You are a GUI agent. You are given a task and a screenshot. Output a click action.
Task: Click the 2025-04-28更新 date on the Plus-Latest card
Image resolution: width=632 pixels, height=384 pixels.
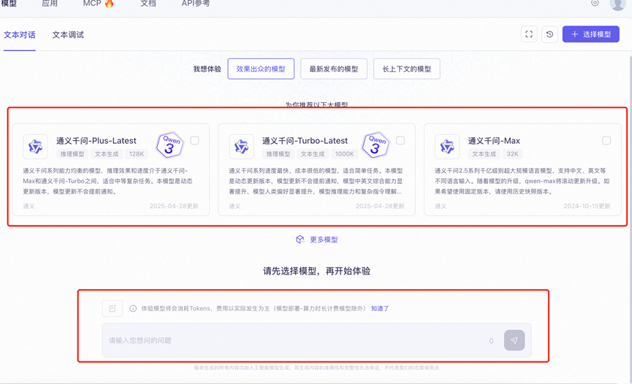(x=174, y=206)
